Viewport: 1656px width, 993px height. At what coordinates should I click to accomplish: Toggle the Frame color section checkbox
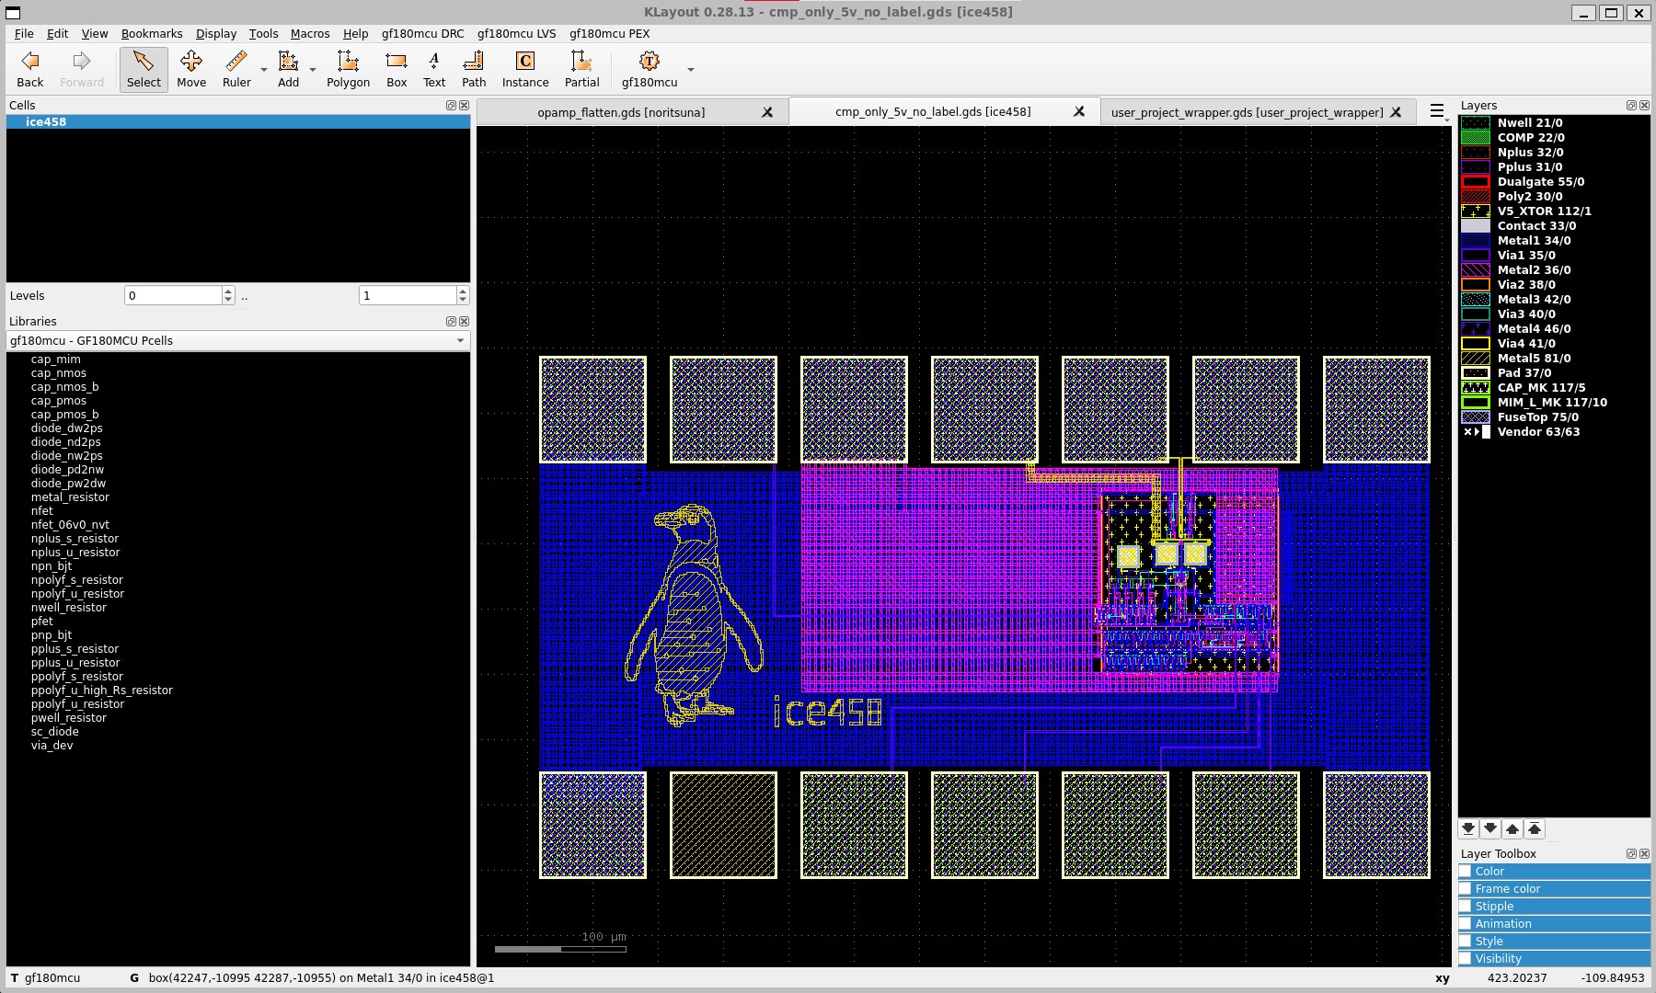(x=1466, y=888)
